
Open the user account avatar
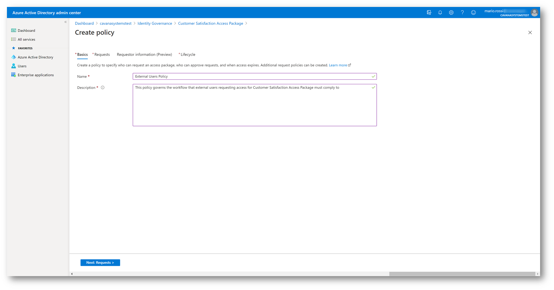(x=534, y=13)
